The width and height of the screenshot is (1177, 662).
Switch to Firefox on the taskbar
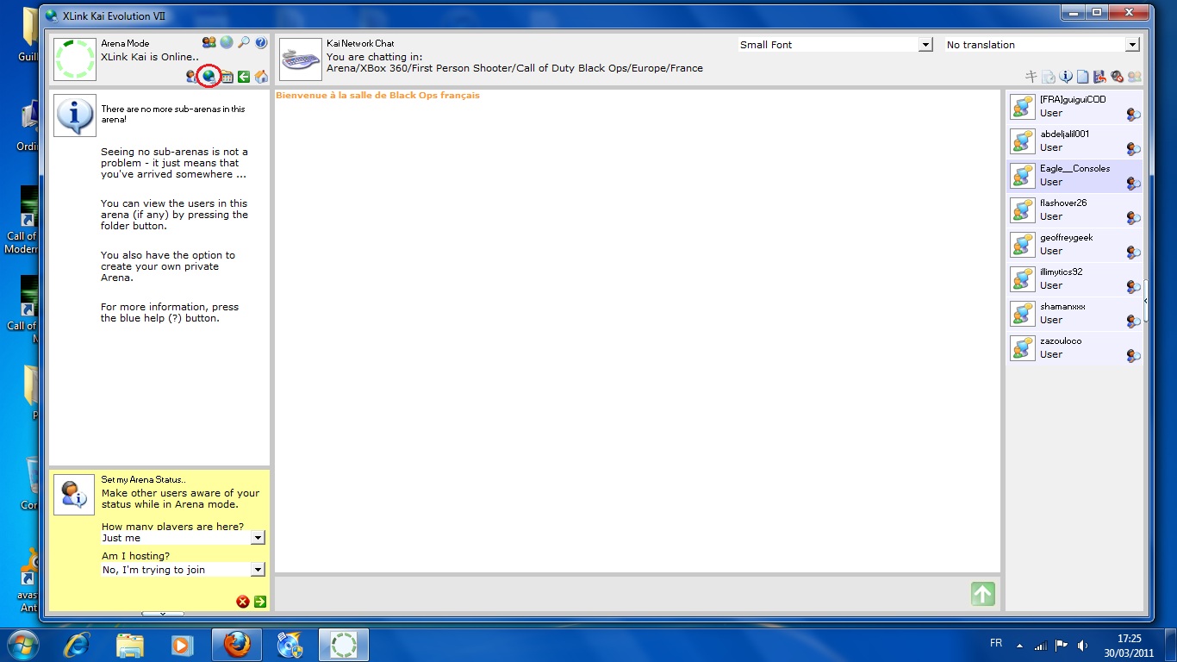click(x=237, y=645)
